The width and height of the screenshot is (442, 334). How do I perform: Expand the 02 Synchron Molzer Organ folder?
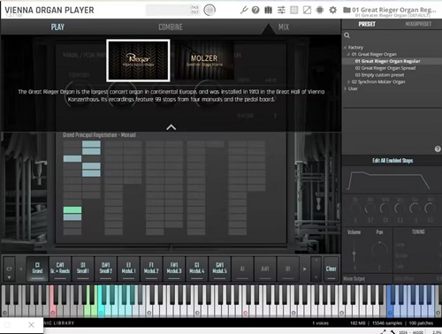point(348,82)
